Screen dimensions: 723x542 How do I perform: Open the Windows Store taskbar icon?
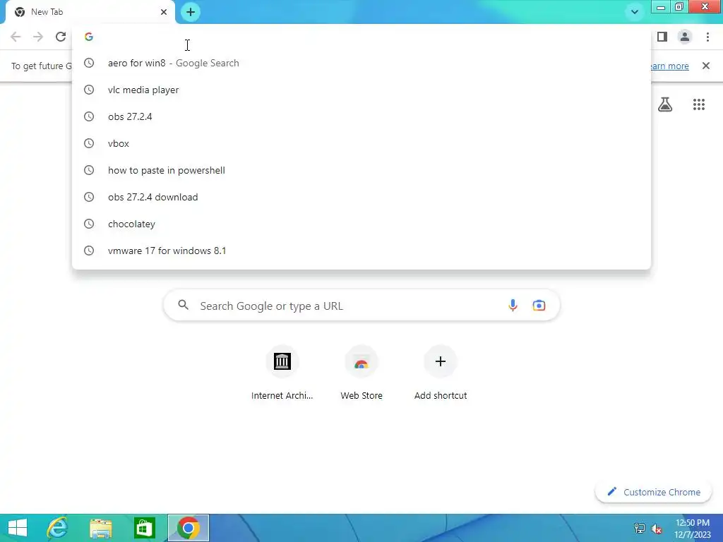[144, 528]
